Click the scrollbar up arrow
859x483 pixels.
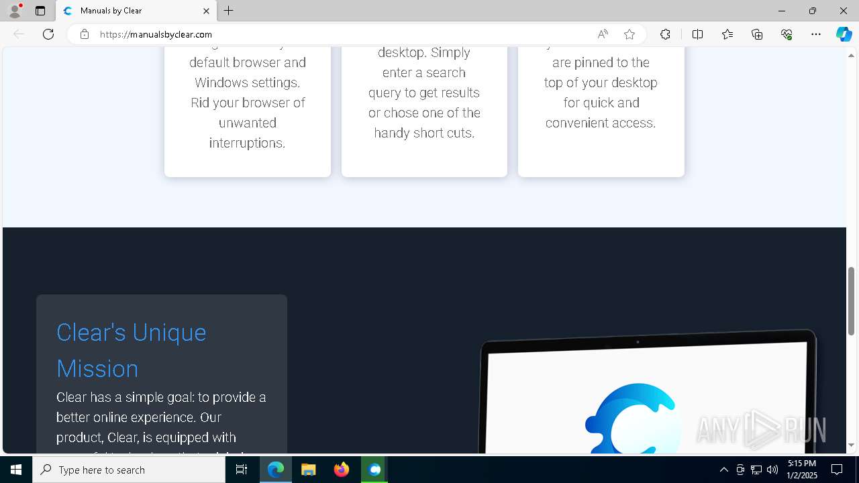851,54
